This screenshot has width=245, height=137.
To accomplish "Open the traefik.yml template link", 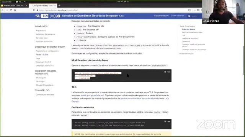I will pyautogui.click(x=85, y=96).
